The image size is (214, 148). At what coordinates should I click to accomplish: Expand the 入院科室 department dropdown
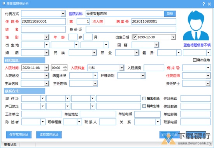tap(121, 68)
